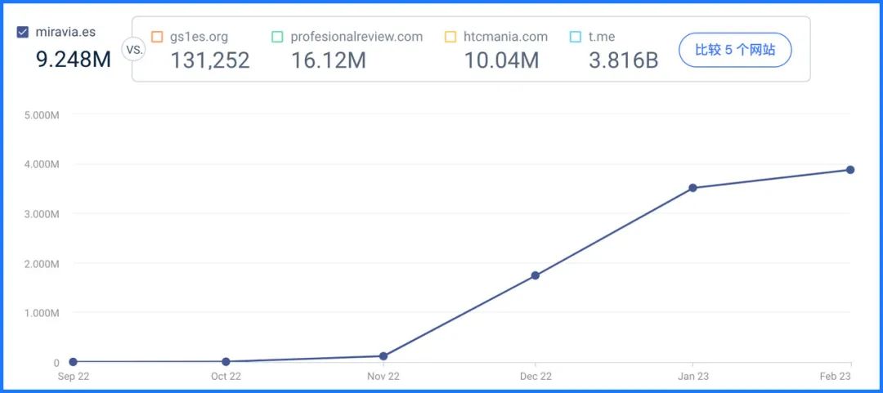
Task: Click the VS. circle badge
Action: point(133,49)
